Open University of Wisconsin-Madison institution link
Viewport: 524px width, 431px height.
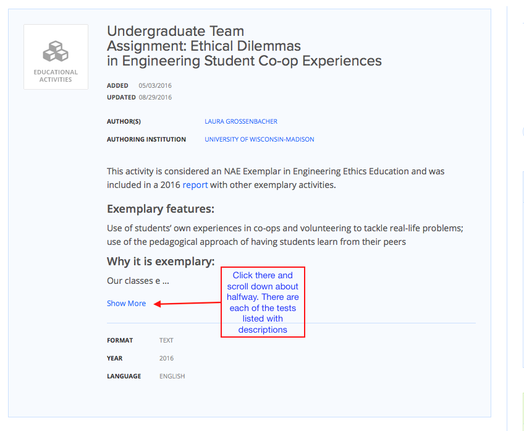[260, 139]
